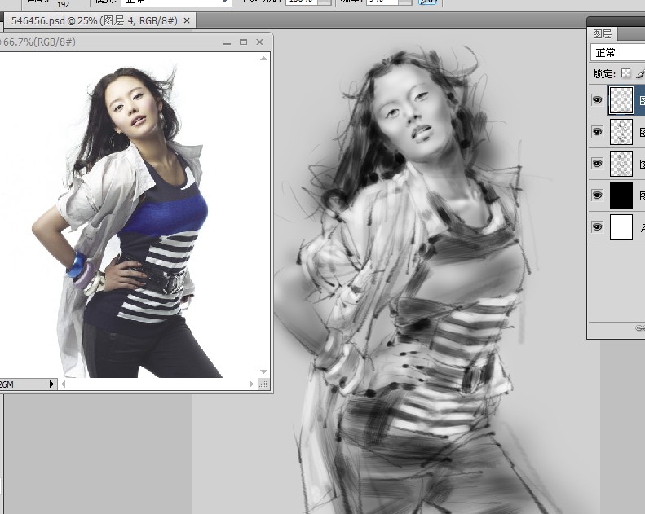Hide the white background layer
This screenshot has width=645, height=514.
[597, 226]
